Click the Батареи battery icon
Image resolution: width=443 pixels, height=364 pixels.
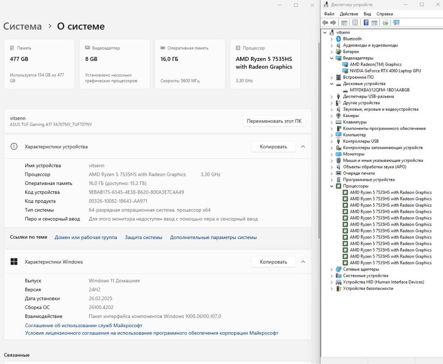pyautogui.click(x=338, y=51)
